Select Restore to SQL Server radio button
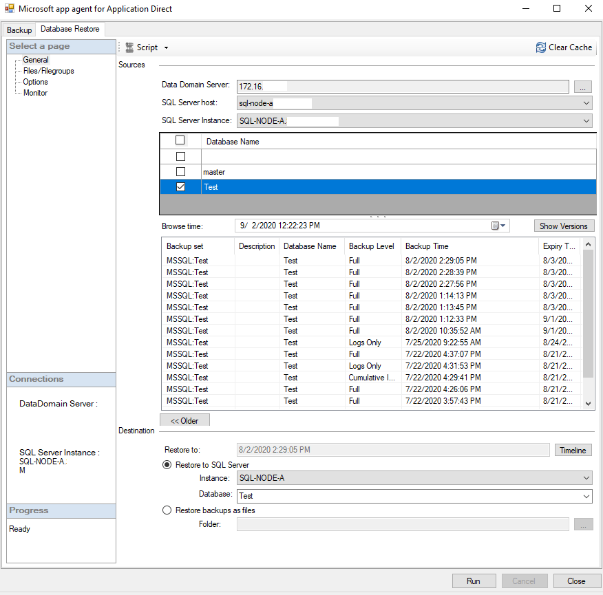The width and height of the screenshot is (603, 595). click(x=167, y=465)
